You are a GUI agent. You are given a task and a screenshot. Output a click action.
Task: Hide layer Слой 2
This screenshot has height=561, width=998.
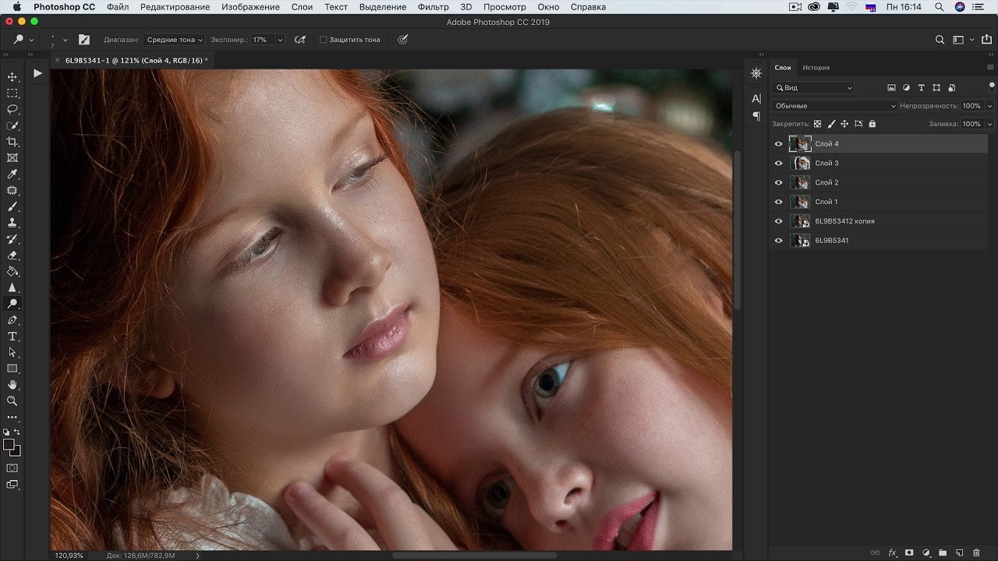click(x=778, y=182)
